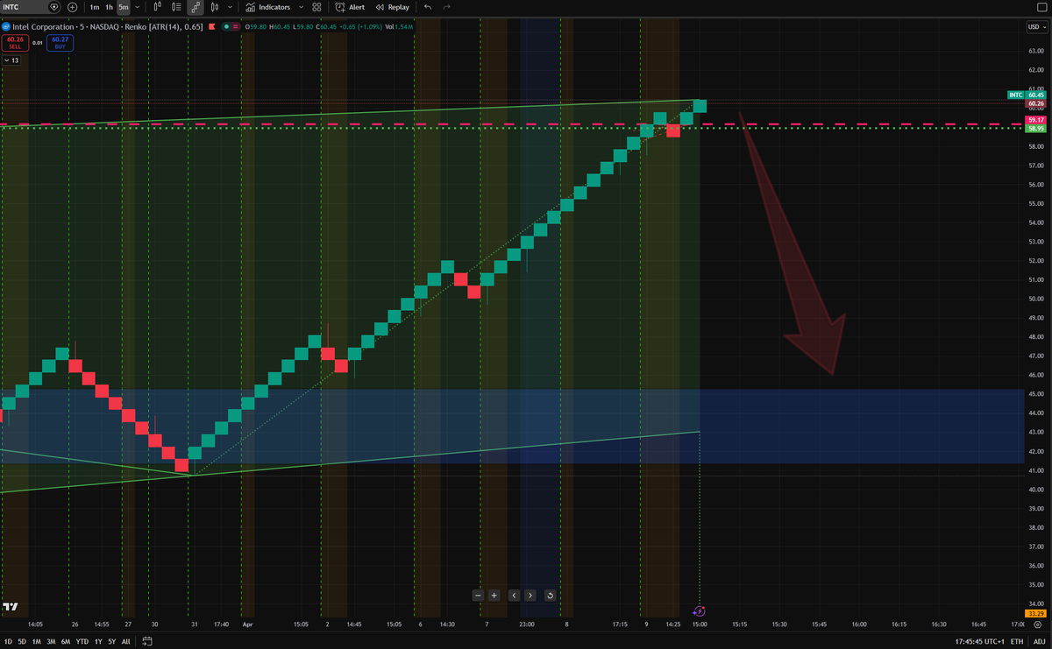This screenshot has width=1052, height=649.
Task: Expand the collapsed indicators legend showing 13
Action: click(12, 60)
